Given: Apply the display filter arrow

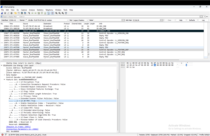Looking at the screenshot, I should pyautogui.click(x=201, y=17).
